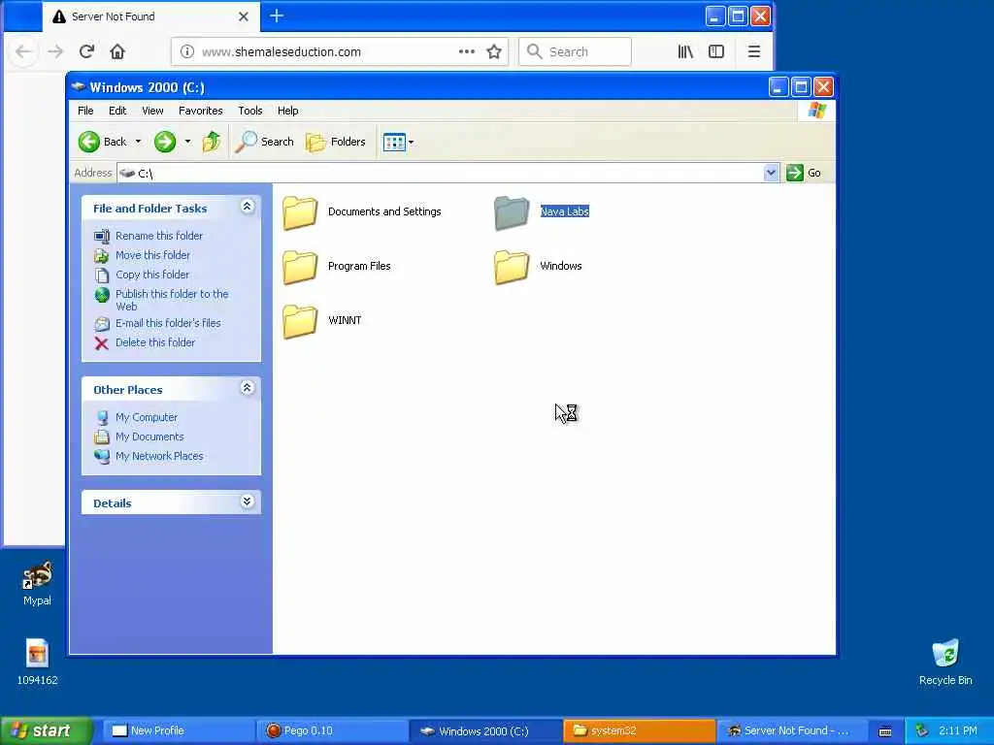Select the Documents and Settings folder icon
Viewport: 994px width, 745px height.
click(x=300, y=212)
